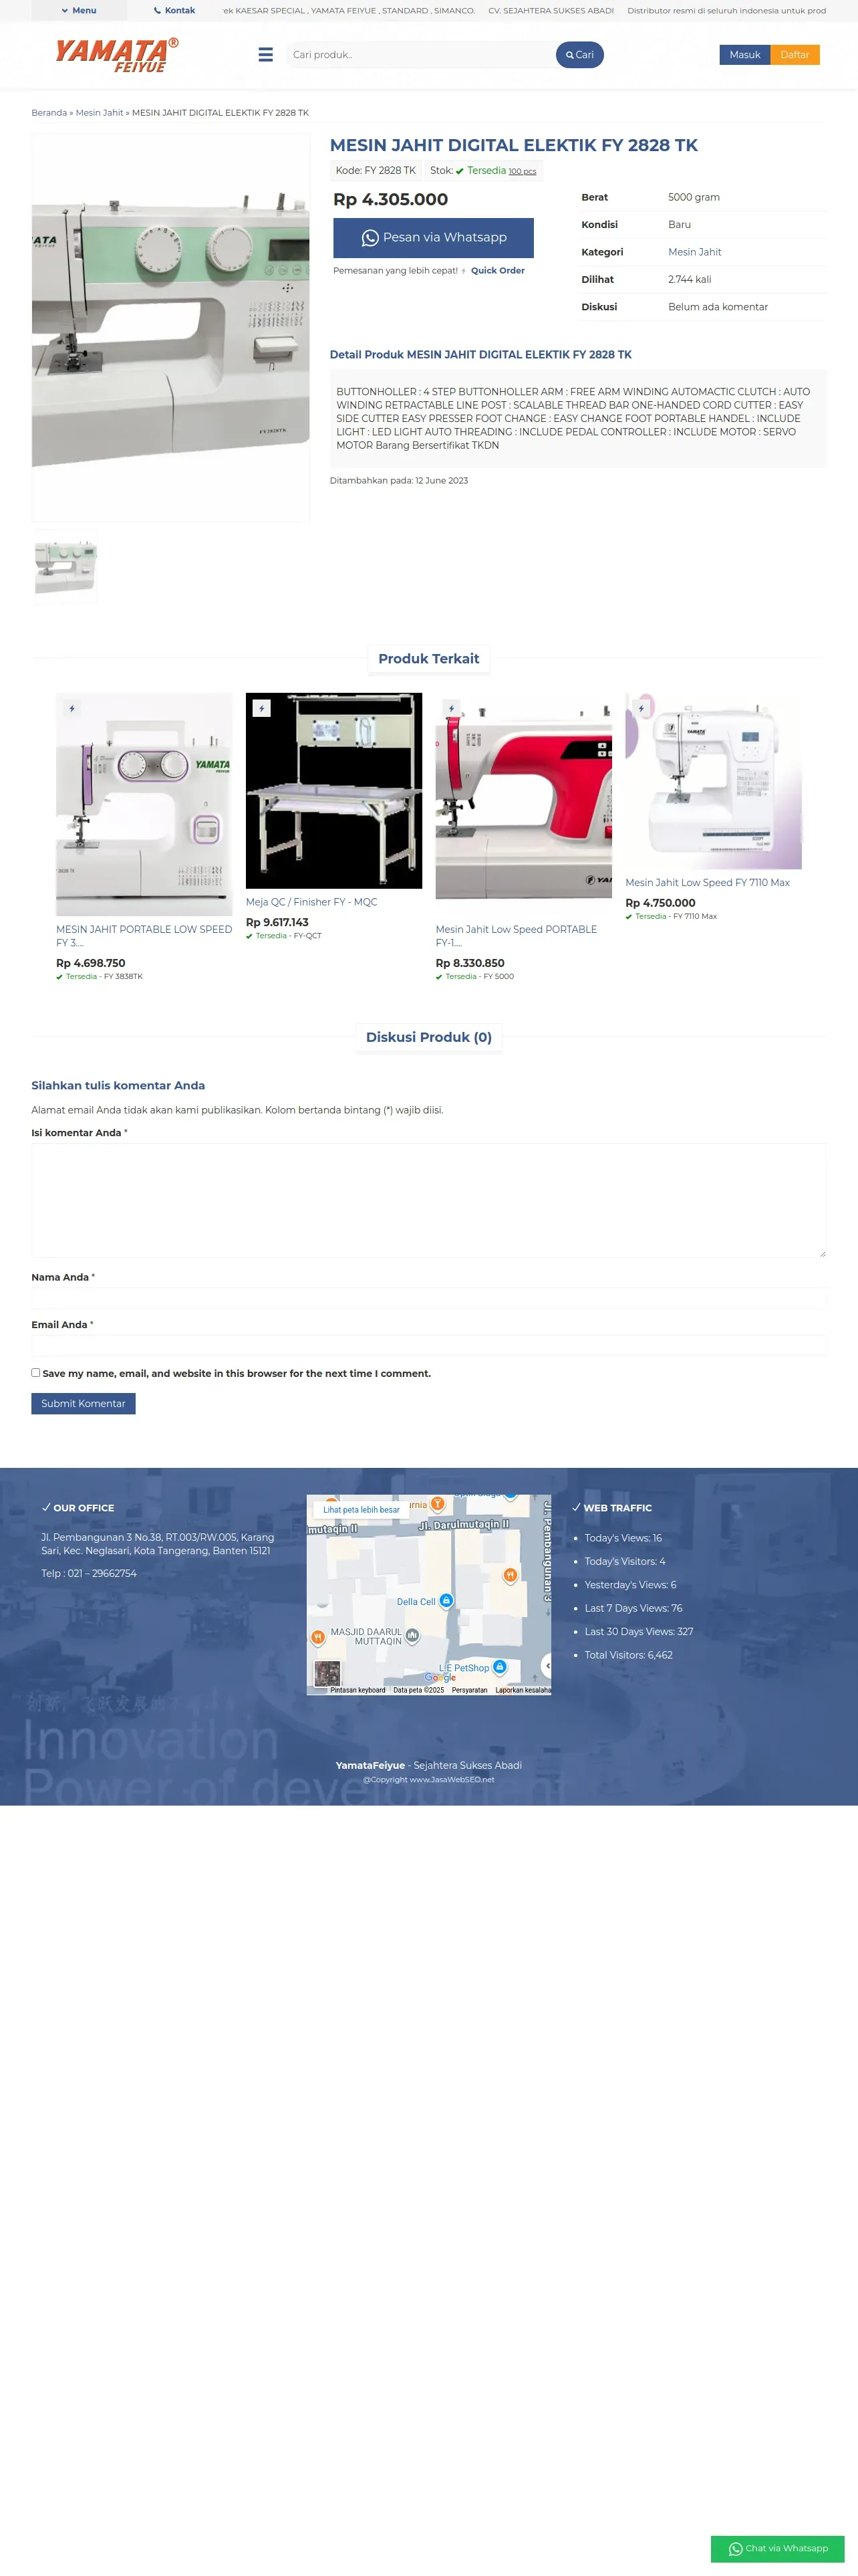Focus the Cari produk search field
858x2576 pixels.
pyautogui.click(x=420, y=55)
